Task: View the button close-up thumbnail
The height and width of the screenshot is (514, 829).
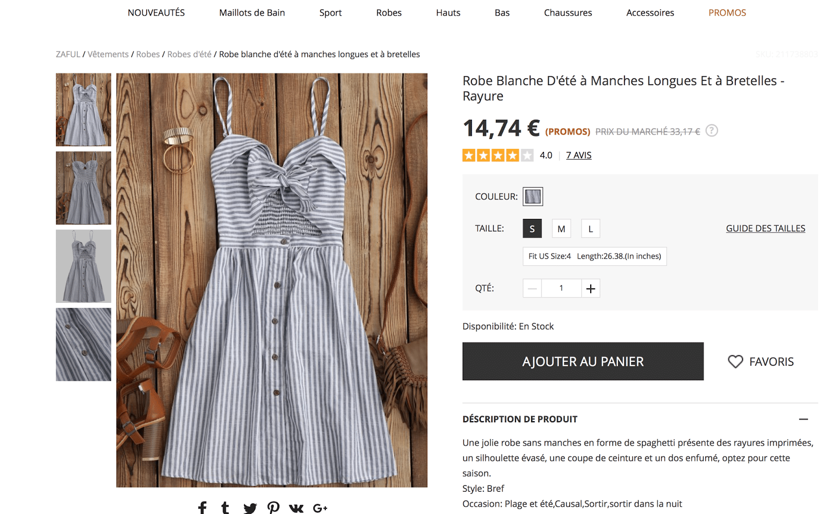Action: (83, 344)
